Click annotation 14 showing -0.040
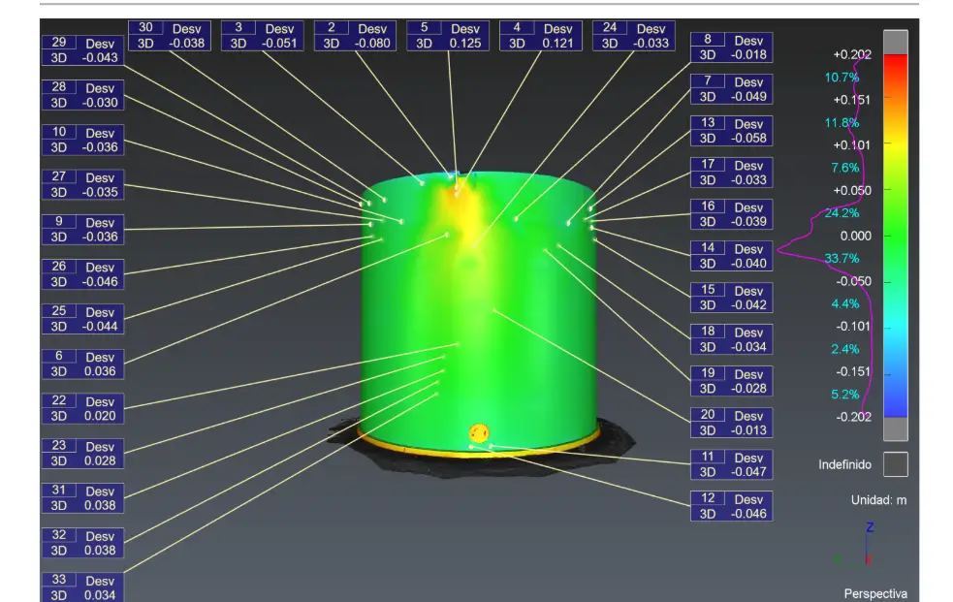953x602 pixels. coord(731,256)
